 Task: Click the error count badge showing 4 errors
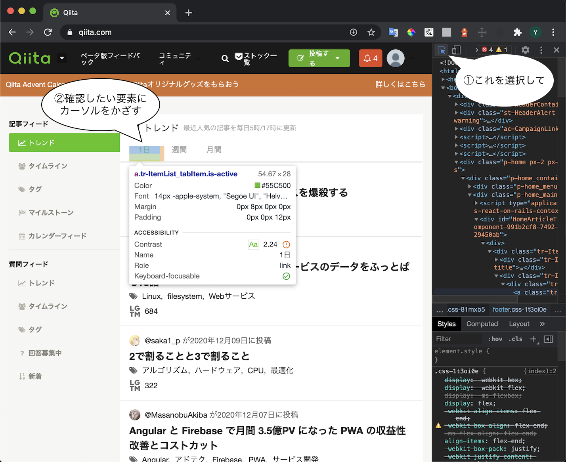pyautogui.click(x=487, y=50)
